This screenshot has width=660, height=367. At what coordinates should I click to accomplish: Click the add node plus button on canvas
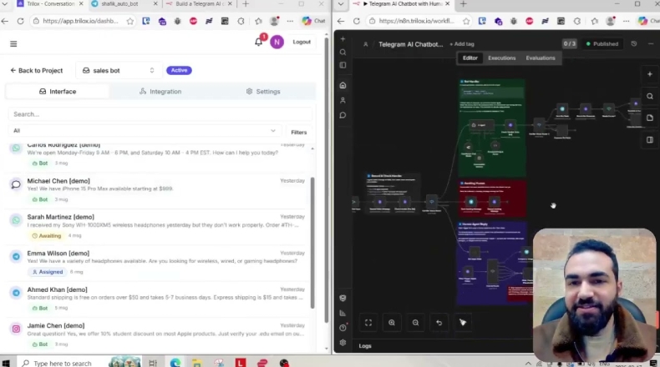pos(649,74)
